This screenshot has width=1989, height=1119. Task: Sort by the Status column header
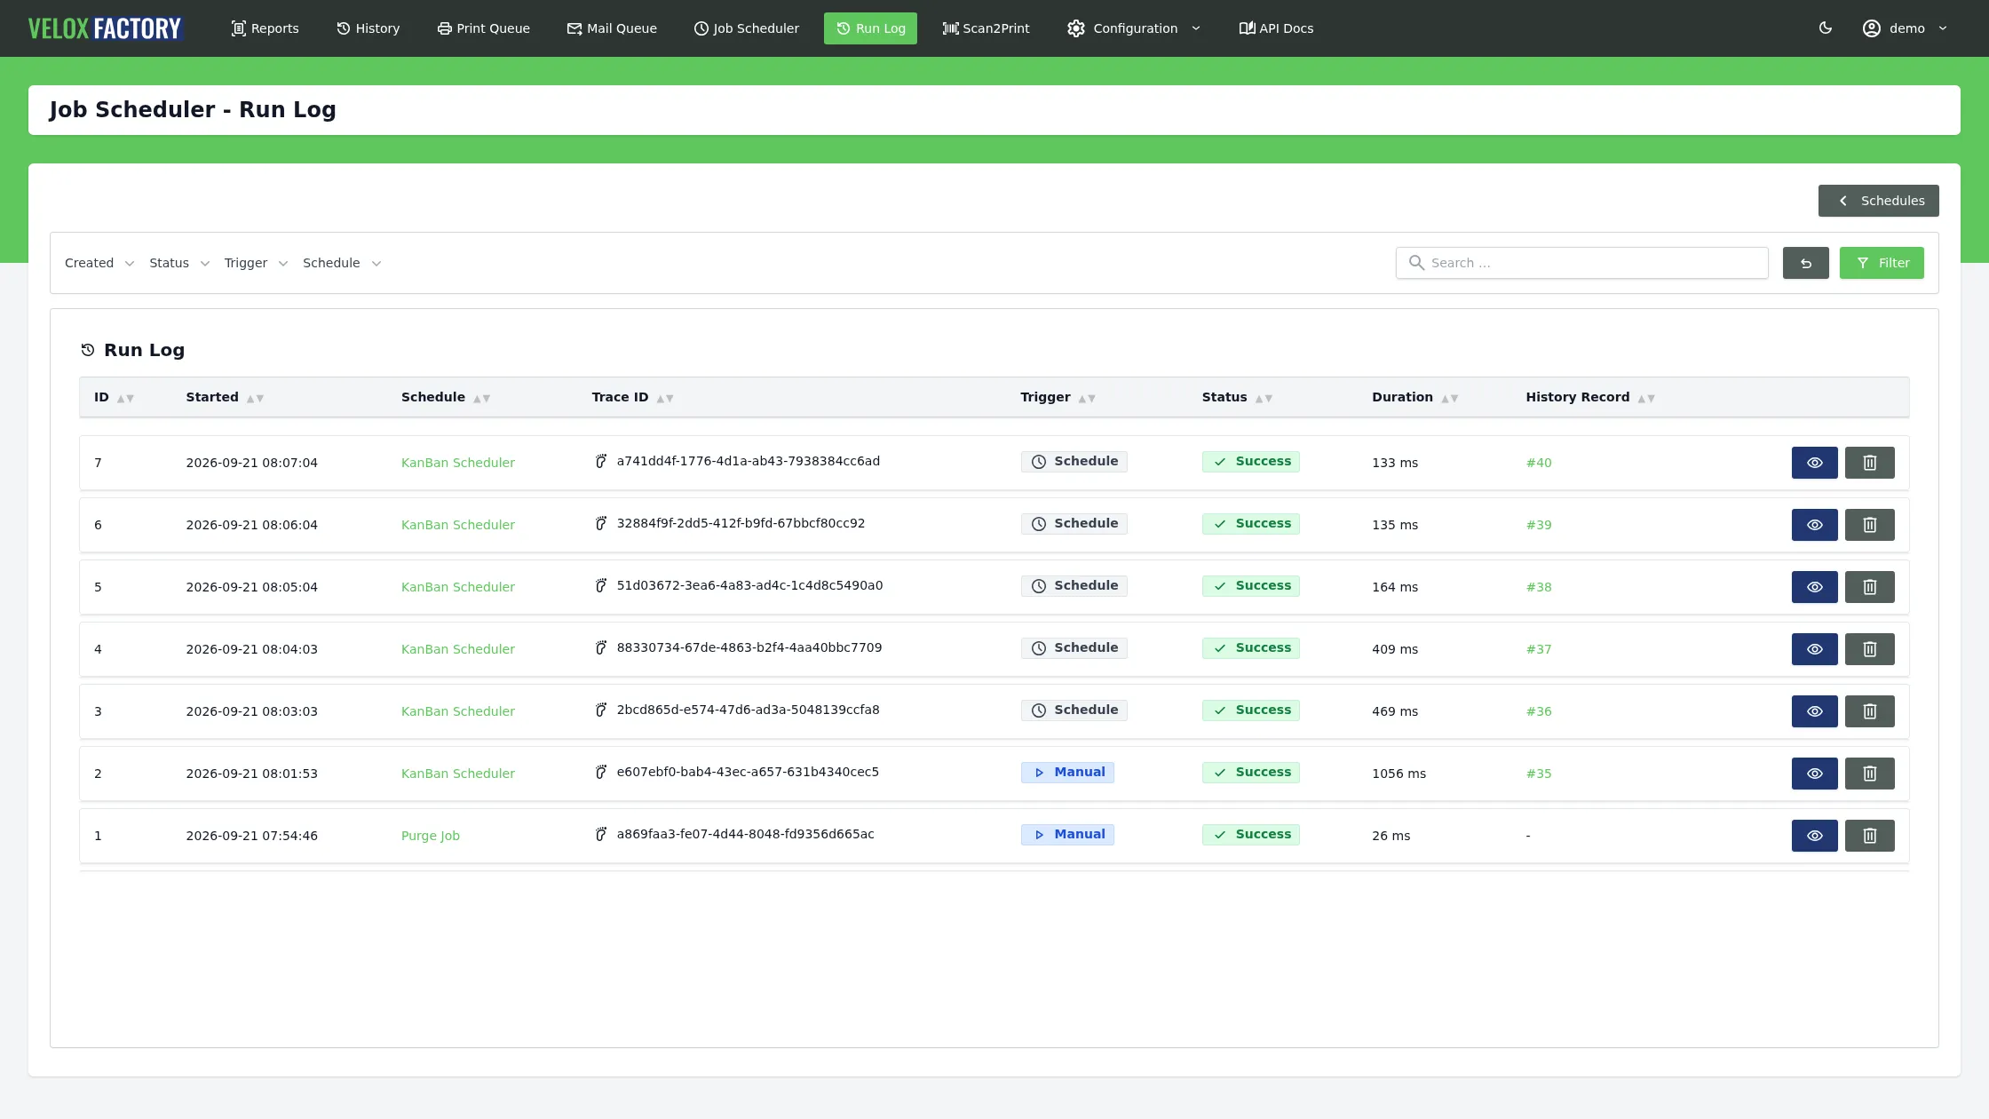tap(1237, 397)
